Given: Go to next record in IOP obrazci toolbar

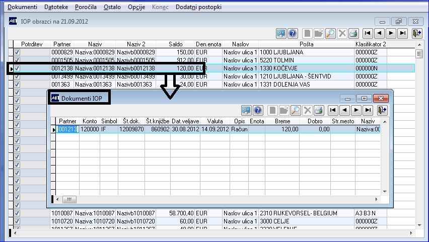Looking at the screenshot, I should click(391, 33).
